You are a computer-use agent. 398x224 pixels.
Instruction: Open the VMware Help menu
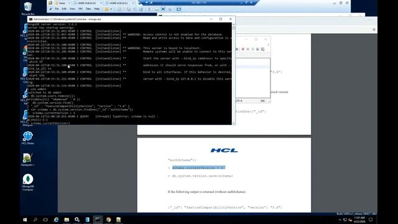[x=97, y=9]
